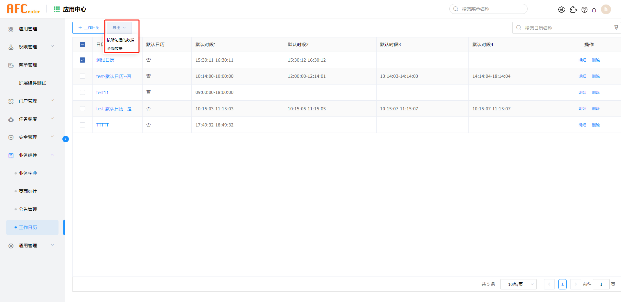
Task: Click the filter funnel icon
Action: (x=616, y=27)
